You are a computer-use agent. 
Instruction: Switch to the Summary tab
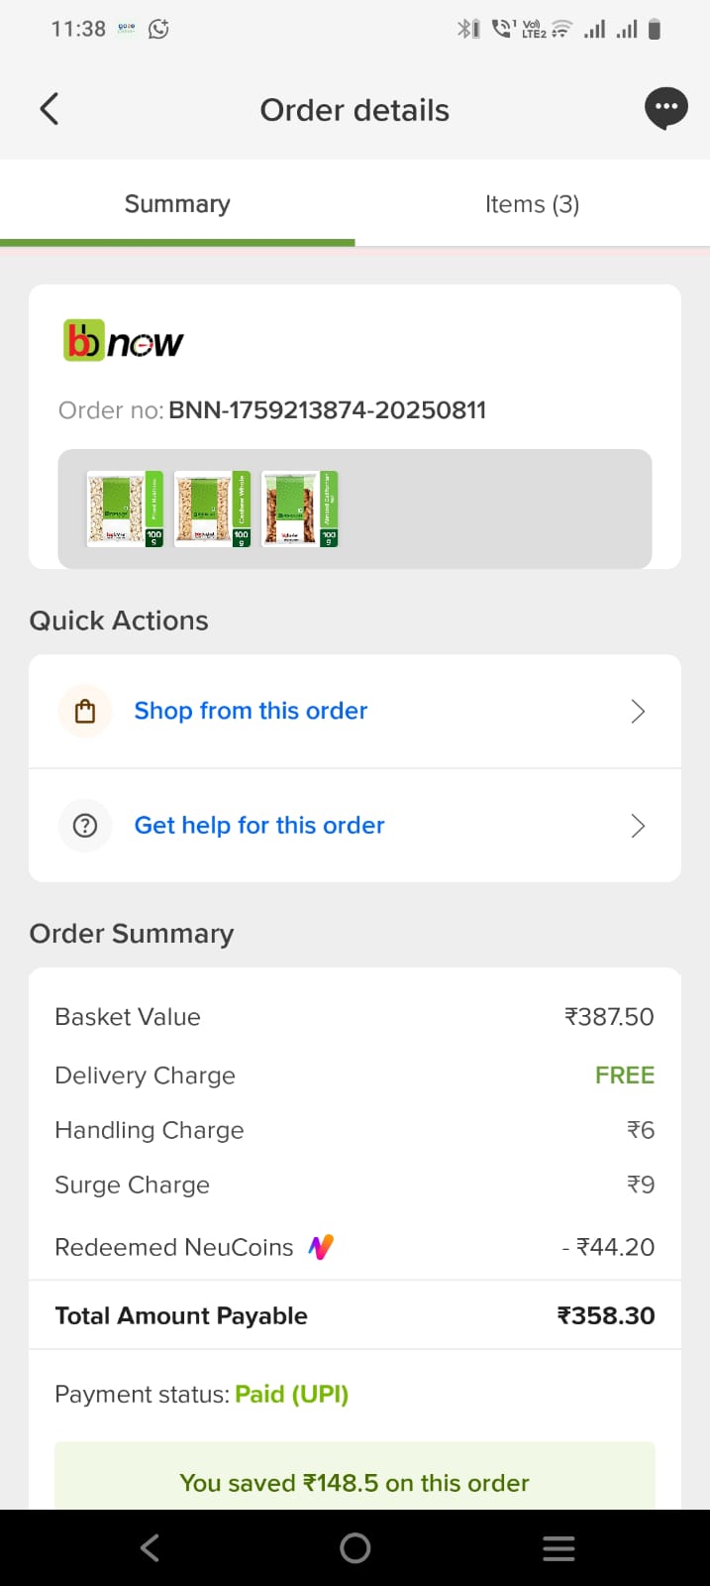tap(177, 204)
